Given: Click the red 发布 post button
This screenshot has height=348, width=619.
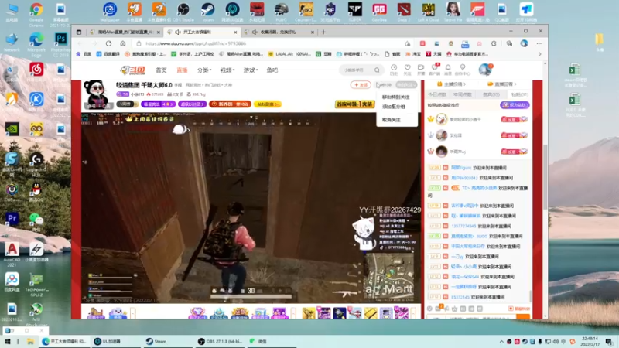Looking at the screenshot, I should 361,85.
